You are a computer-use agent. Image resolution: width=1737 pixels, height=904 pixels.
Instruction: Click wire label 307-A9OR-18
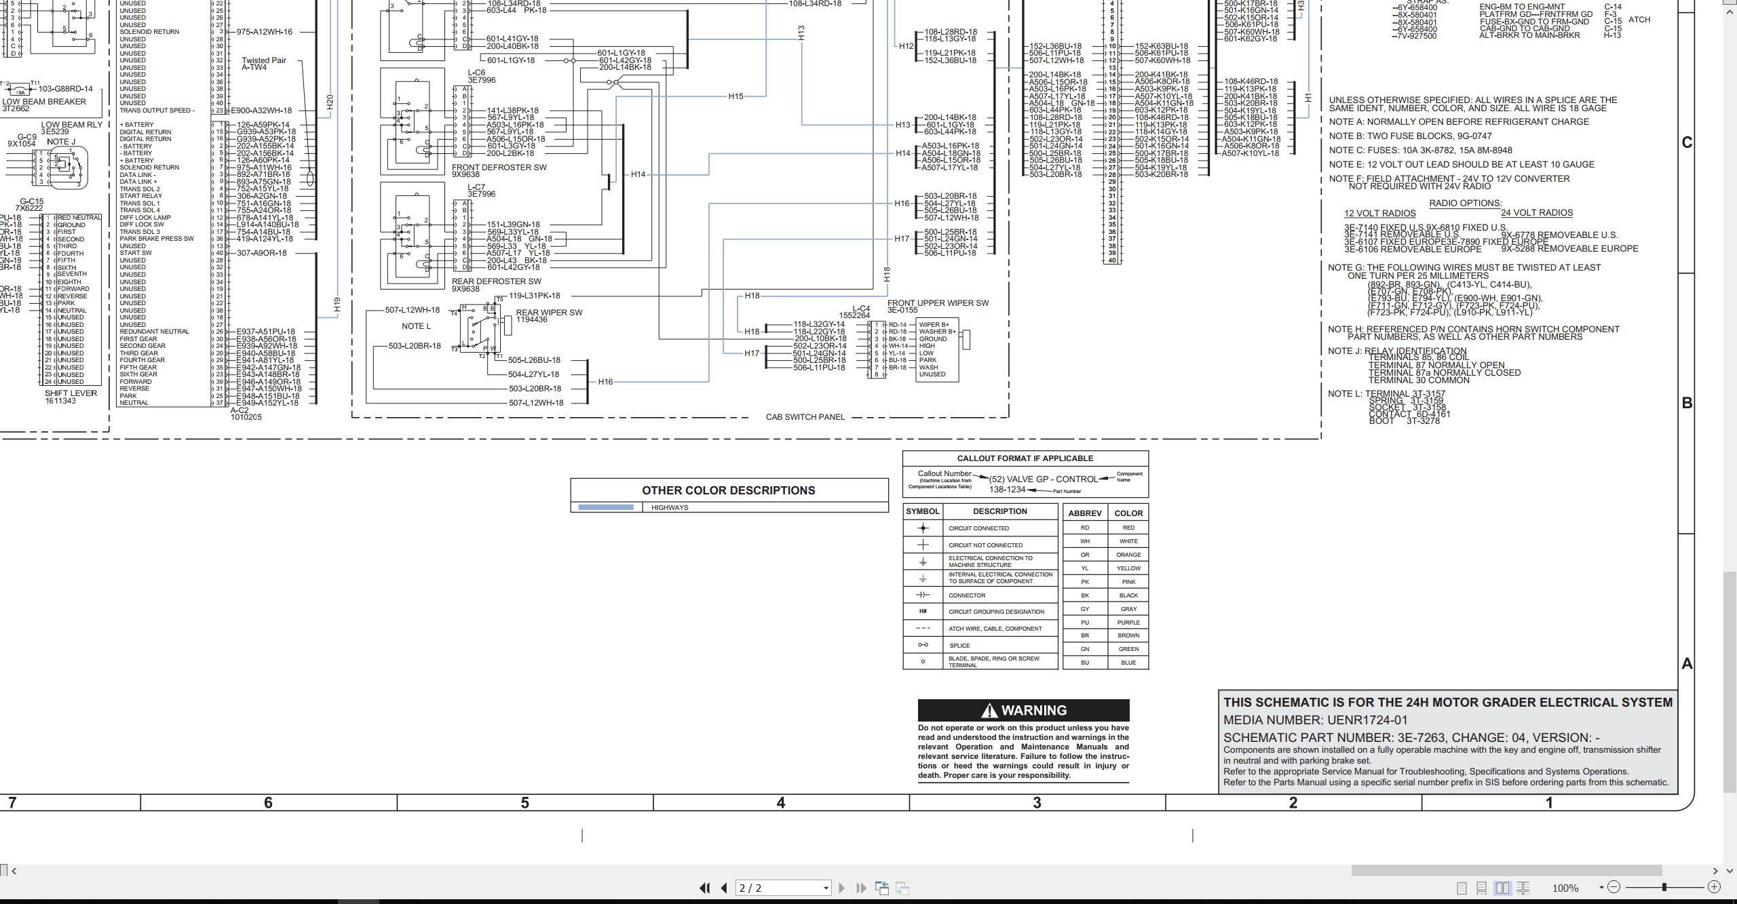point(261,253)
